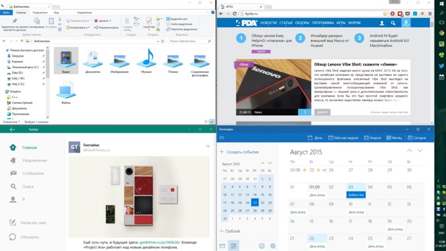This screenshot has width=446, height=251.
Task: Switch Calendar to Месяц view
Action: (x=394, y=138)
